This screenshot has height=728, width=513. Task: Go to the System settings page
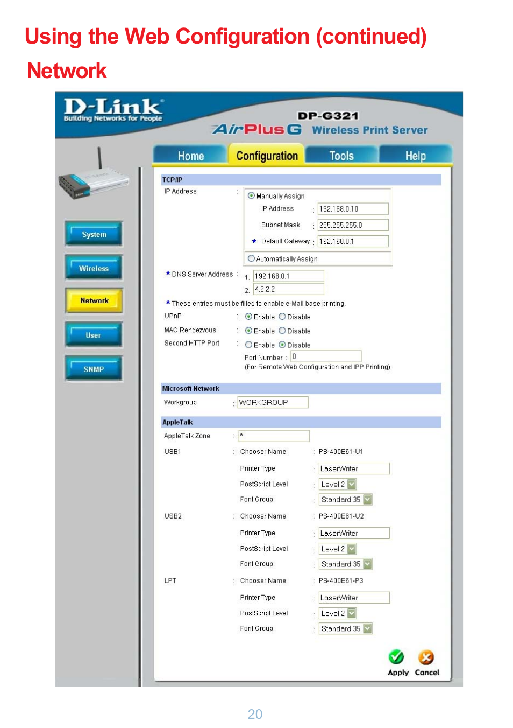pos(94,234)
